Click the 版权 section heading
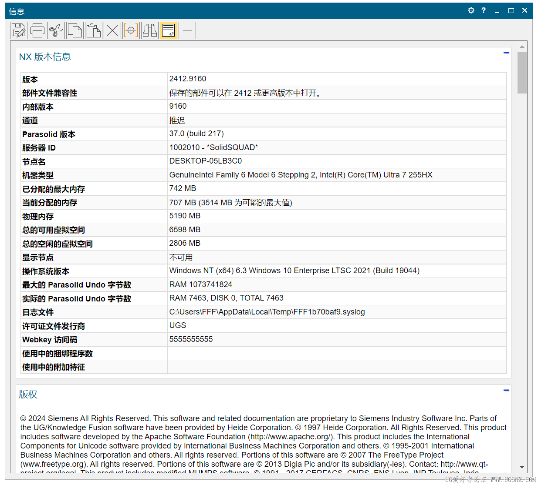538x485 pixels. click(x=28, y=395)
